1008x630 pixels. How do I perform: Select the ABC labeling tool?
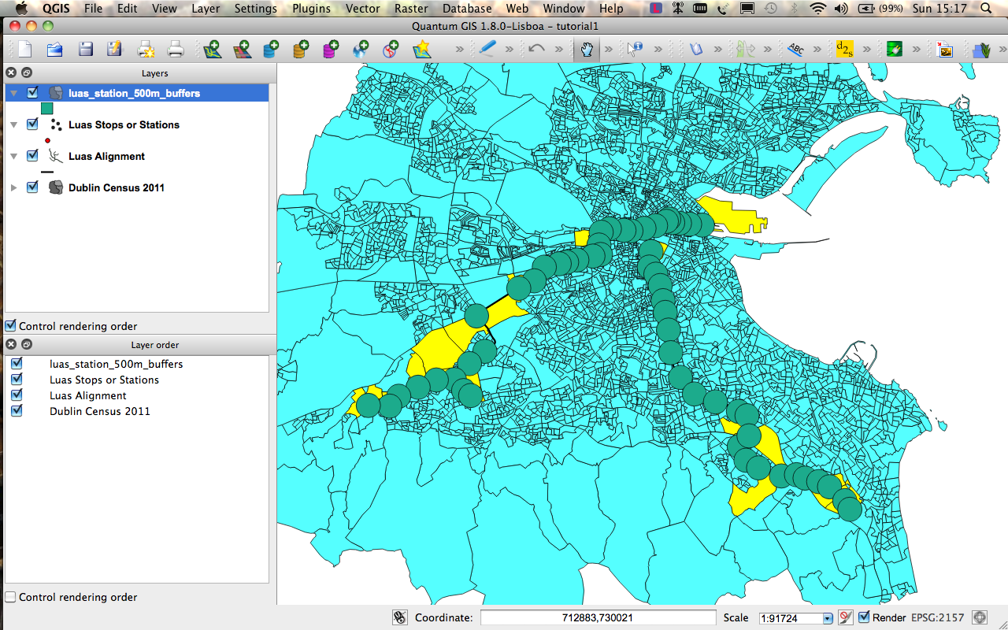(x=796, y=49)
